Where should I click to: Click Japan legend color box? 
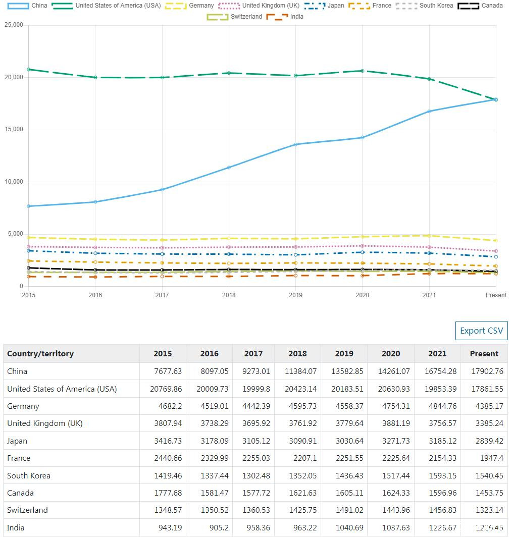(x=315, y=6)
